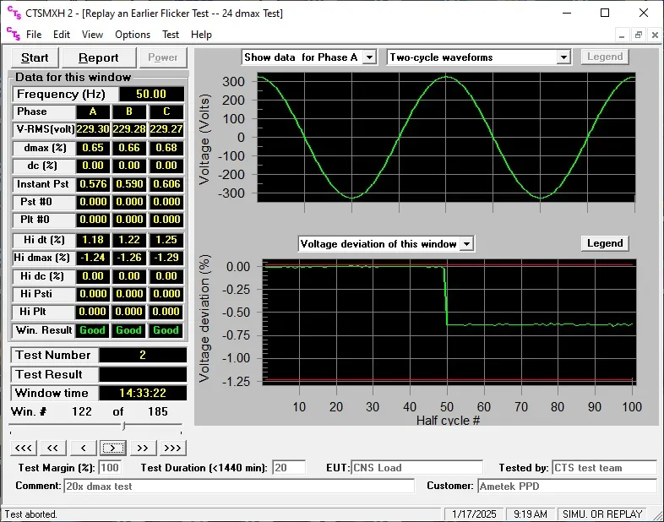The height and width of the screenshot is (522, 664).
Task: Click the CTS application icon in title bar
Action: tap(12, 13)
